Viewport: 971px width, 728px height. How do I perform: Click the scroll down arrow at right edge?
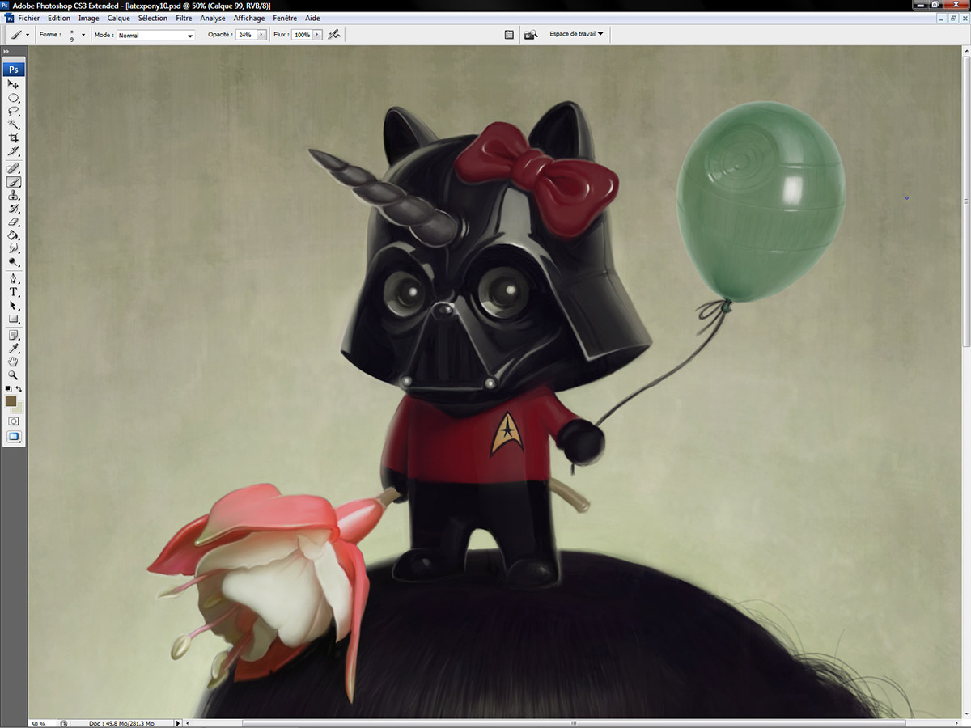[x=966, y=714]
